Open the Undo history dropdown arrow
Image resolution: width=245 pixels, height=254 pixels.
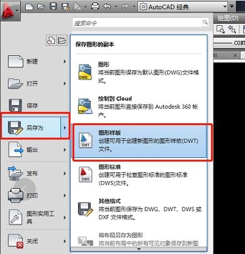click(116, 7)
